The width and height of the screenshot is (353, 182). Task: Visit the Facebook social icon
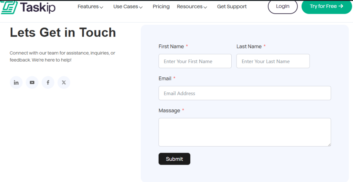click(x=48, y=83)
